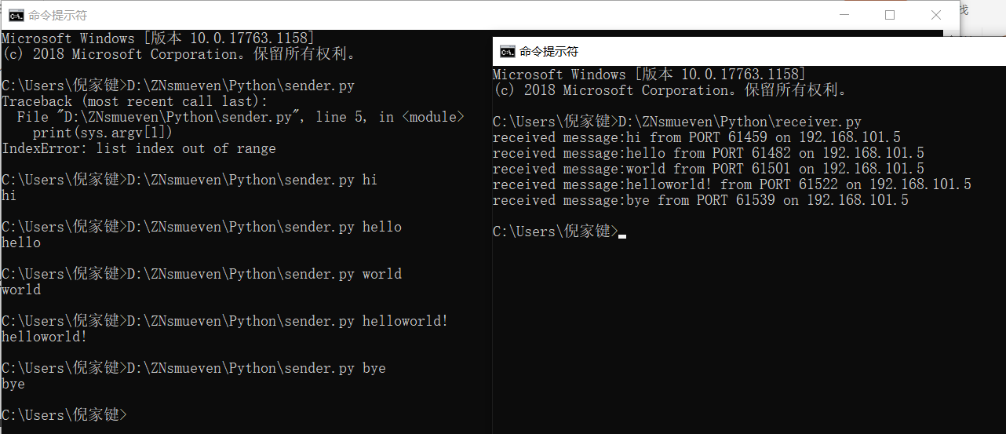Image resolution: width=1006 pixels, height=434 pixels.
Task: Maximize the left Command Prompt window
Action: coord(890,15)
